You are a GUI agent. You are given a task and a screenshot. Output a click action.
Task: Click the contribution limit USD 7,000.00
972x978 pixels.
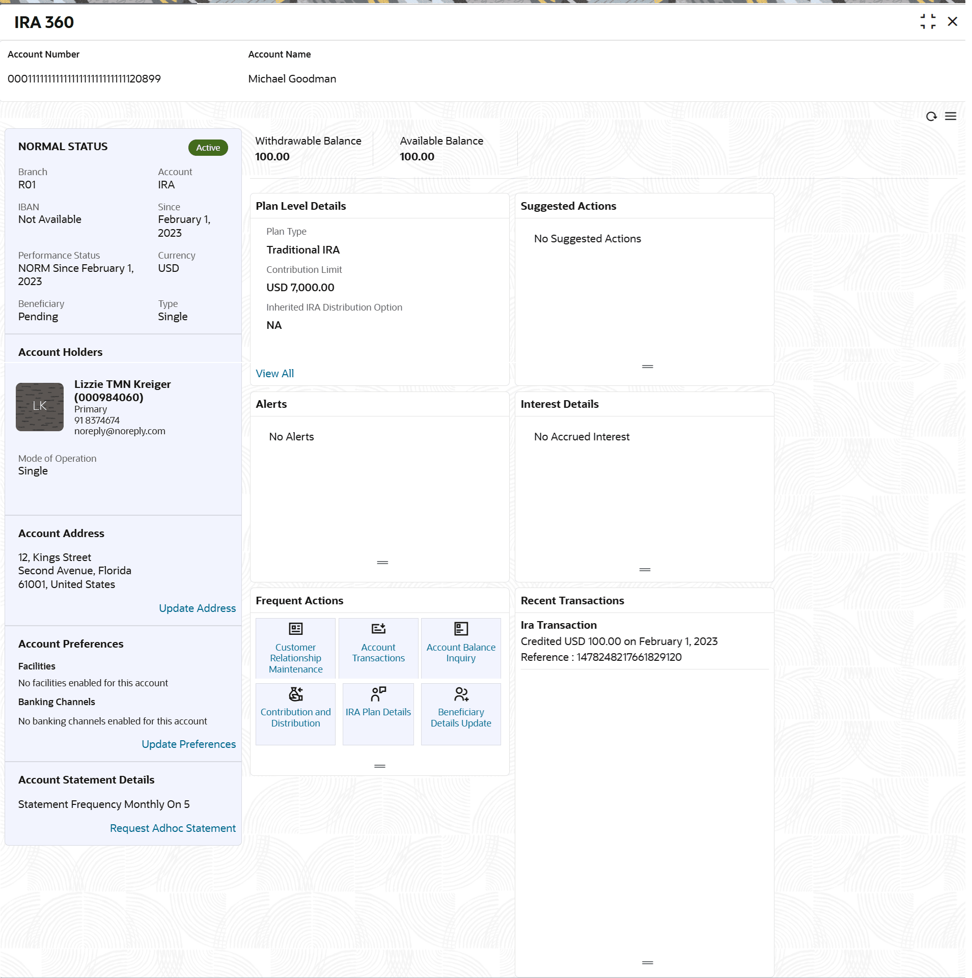tap(300, 288)
